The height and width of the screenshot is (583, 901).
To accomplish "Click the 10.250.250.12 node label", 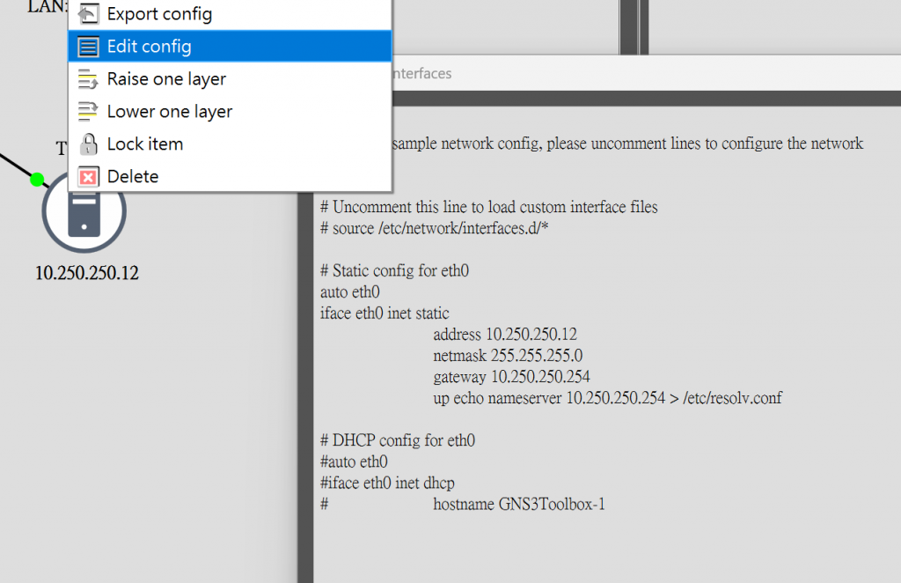I will [87, 273].
